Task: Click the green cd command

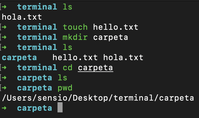Action: pos(68,67)
